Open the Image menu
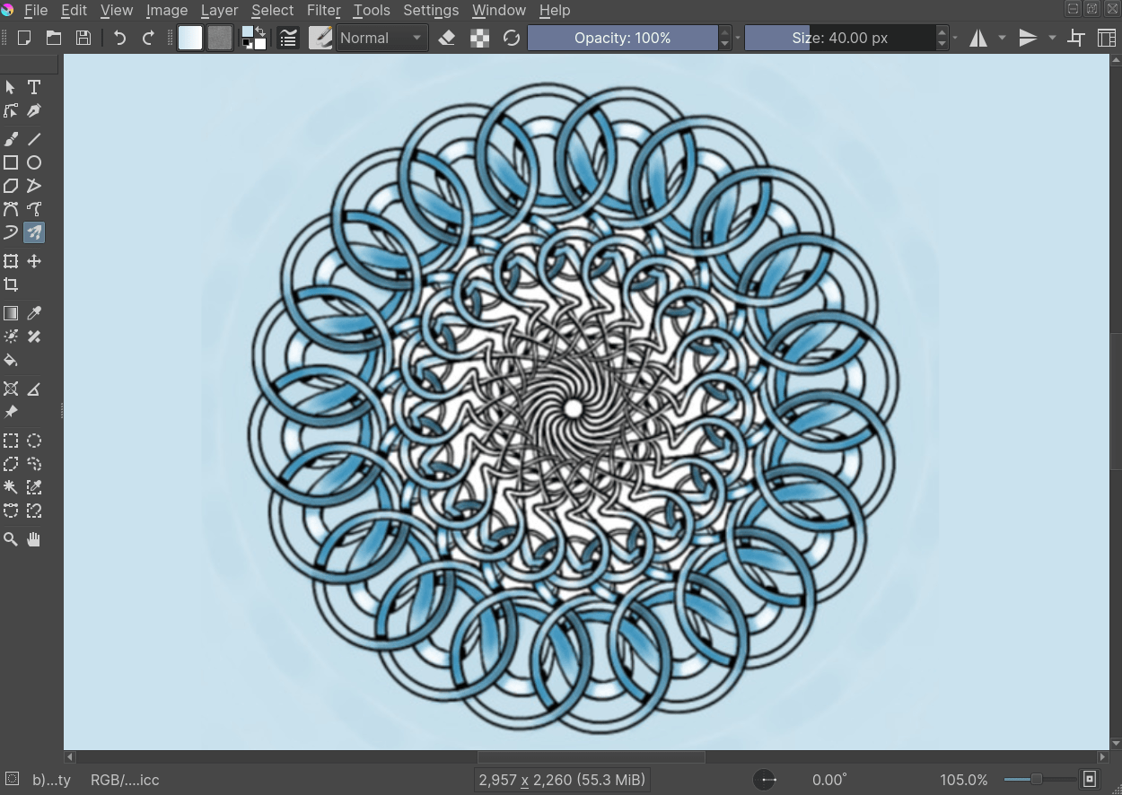The height and width of the screenshot is (795, 1122). pyautogui.click(x=167, y=10)
